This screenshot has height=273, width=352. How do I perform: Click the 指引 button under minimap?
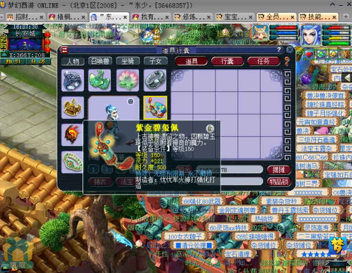click(x=13, y=62)
